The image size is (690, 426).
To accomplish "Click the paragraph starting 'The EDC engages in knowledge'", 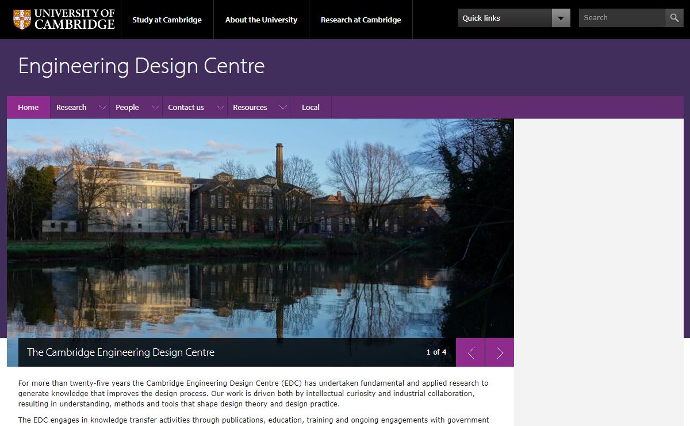I will coord(254,420).
